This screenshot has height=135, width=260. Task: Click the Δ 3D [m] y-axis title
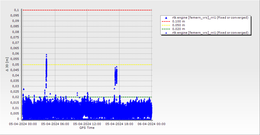8,65
